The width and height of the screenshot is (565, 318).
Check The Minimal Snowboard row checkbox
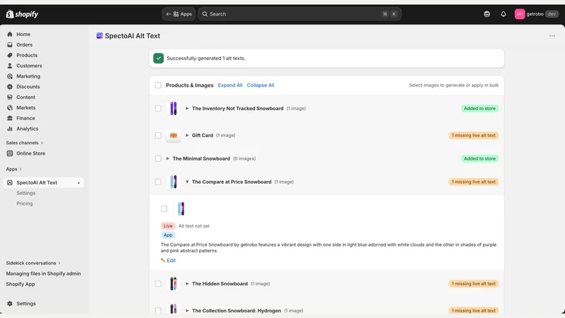point(157,158)
